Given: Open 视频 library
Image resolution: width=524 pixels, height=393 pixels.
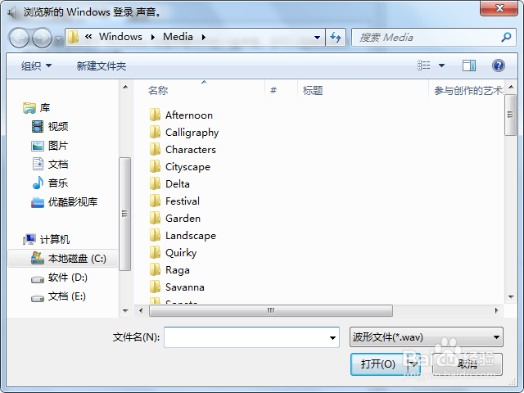Looking at the screenshot, I should [x=50, y=127].
